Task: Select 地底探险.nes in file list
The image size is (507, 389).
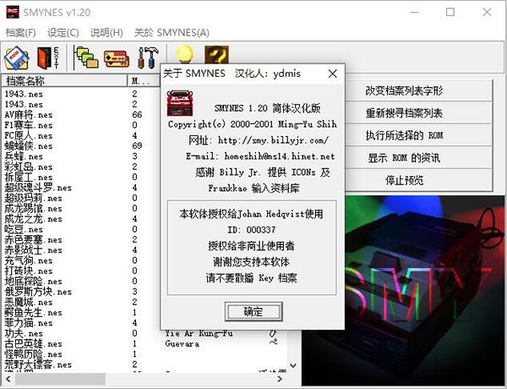Action: (x=33, y=281)
